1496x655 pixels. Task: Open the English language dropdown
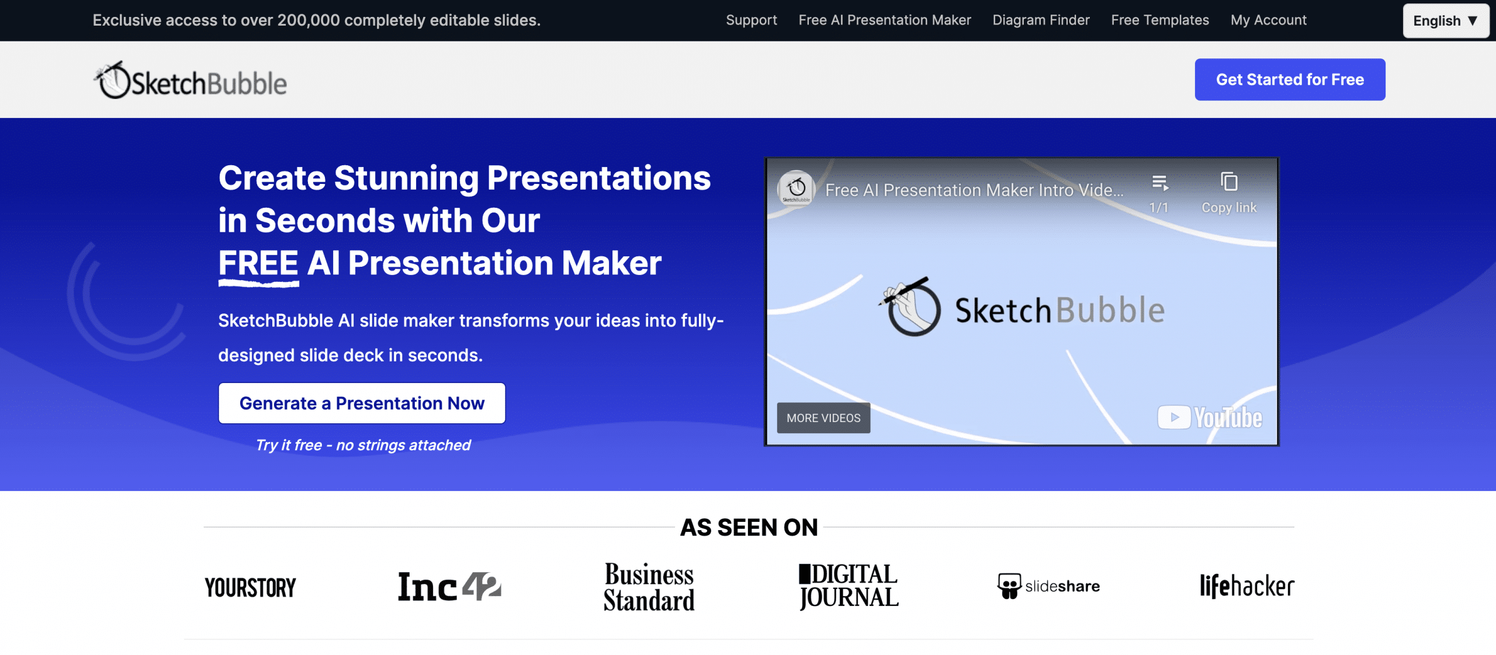(x=1446, y=20)
